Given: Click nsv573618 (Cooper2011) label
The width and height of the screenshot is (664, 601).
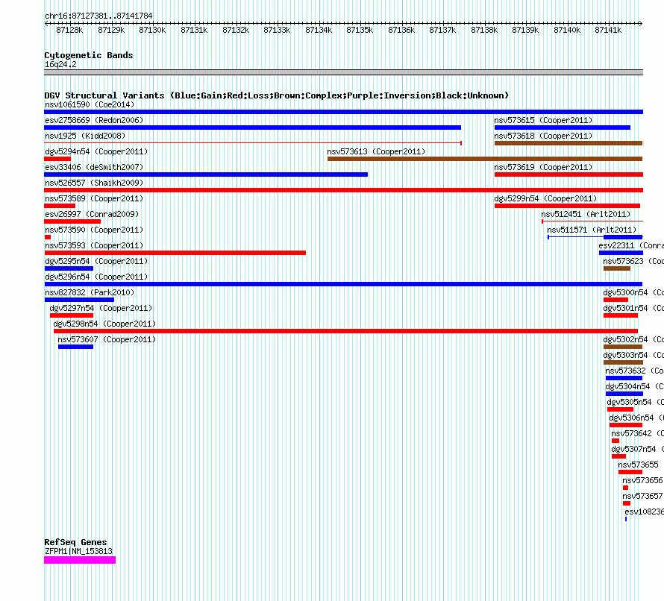Looking at the screenshot, I should [543, 136].
